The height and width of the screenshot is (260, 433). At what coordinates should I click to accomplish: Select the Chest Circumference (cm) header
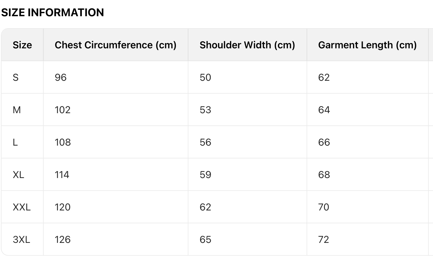click(115, 45)
